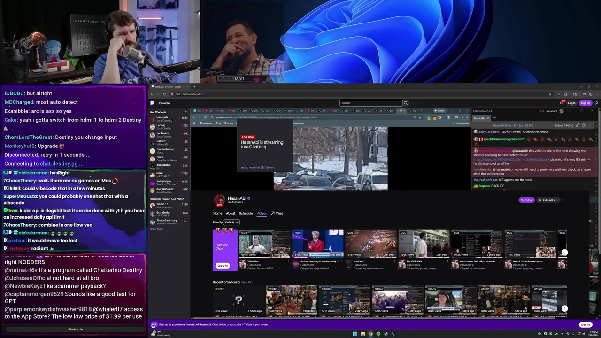
Task: Open Chatterino viewer list icon
Action: click(x=584, y=125)
